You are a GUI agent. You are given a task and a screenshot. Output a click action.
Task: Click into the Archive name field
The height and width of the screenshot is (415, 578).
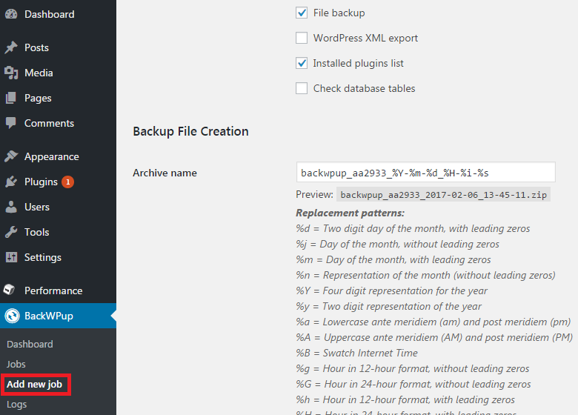[426, 172]
